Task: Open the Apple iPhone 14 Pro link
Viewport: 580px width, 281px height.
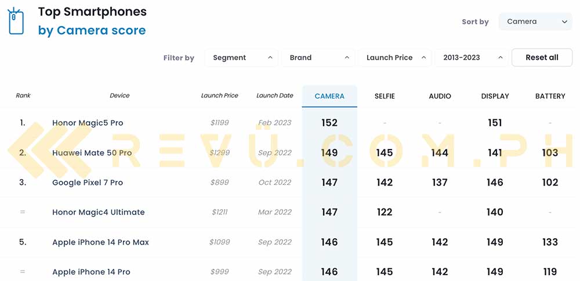Action: click(92, 272)
